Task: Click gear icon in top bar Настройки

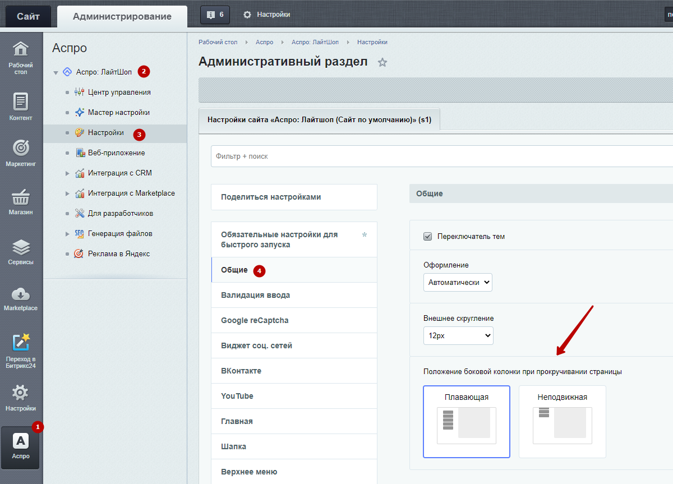Action: pos(247,15)
